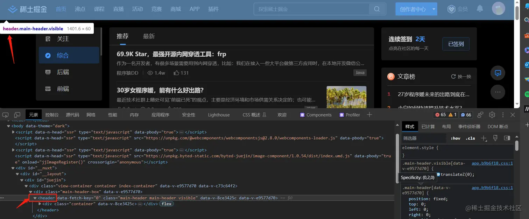This screenshot has width=529, height=219.
Task: Click the views eye icon 1.4w
Action: point(150,73)
